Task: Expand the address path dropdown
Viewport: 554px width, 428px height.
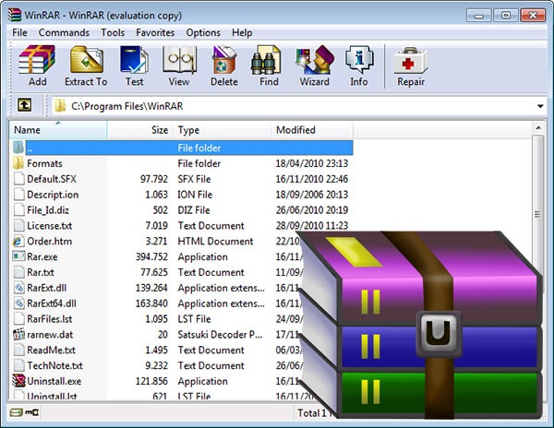Action: click(540, 106)
